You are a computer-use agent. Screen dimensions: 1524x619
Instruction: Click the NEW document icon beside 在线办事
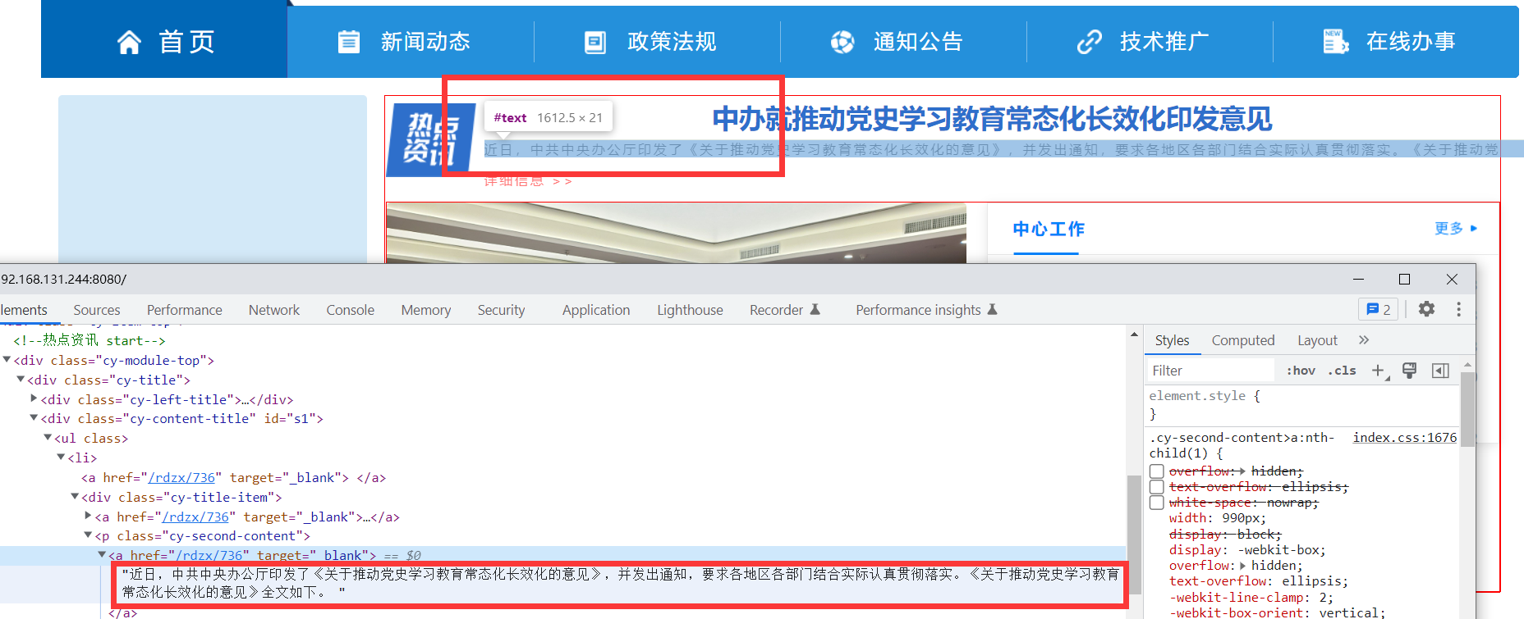click(1336, 42)
